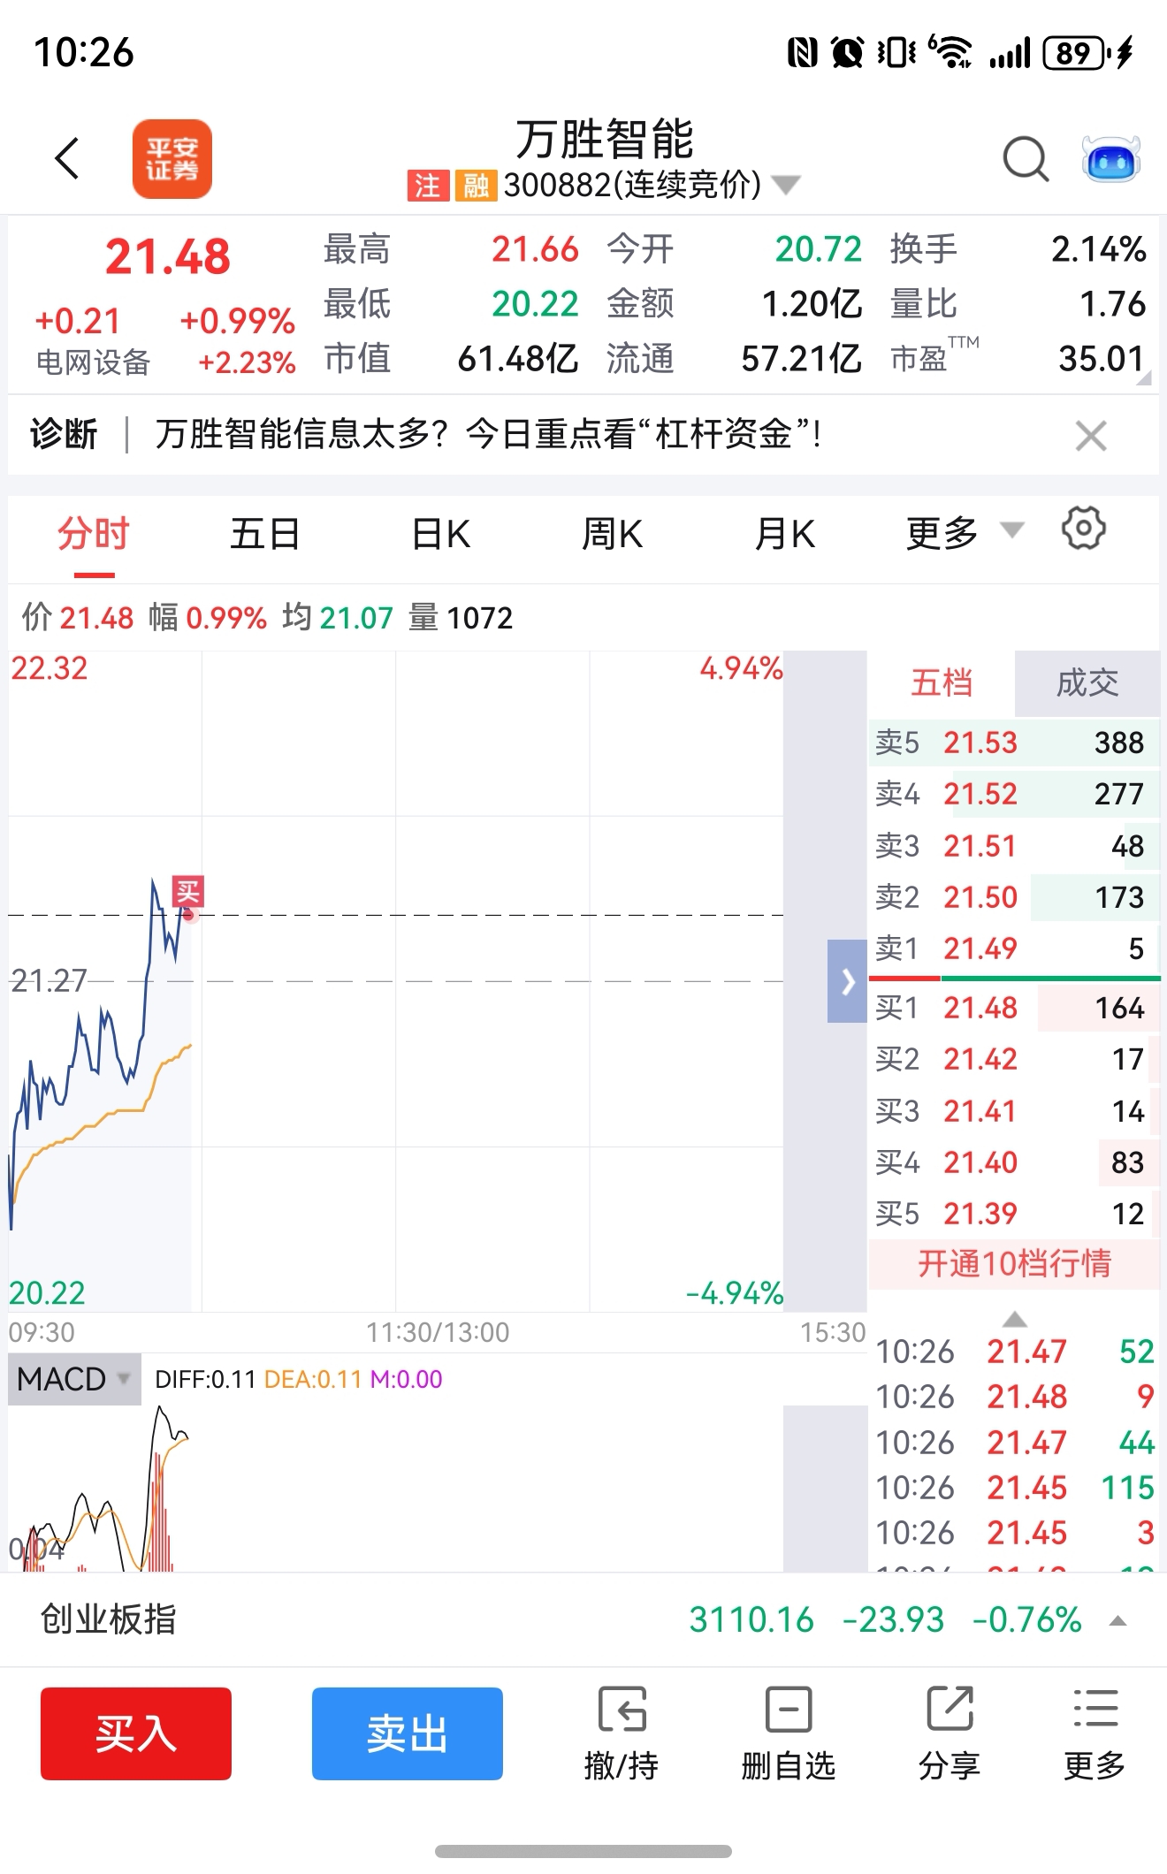Viewport: 1167px width, 1874px height.
Task: Switch to the 五日 chart tab
Action: click(x=265, y=534)
